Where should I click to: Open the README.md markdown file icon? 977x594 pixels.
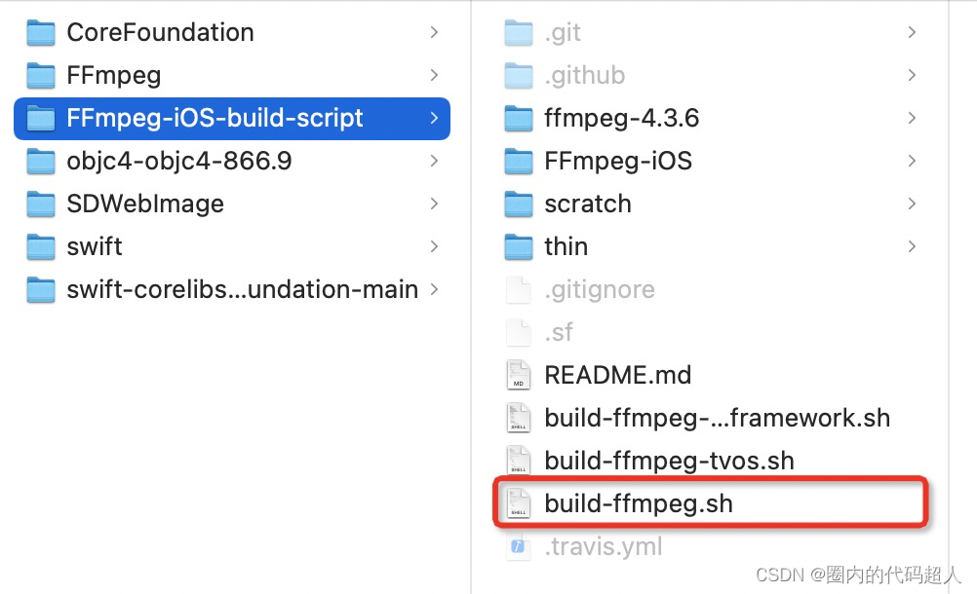pos(517,374)
